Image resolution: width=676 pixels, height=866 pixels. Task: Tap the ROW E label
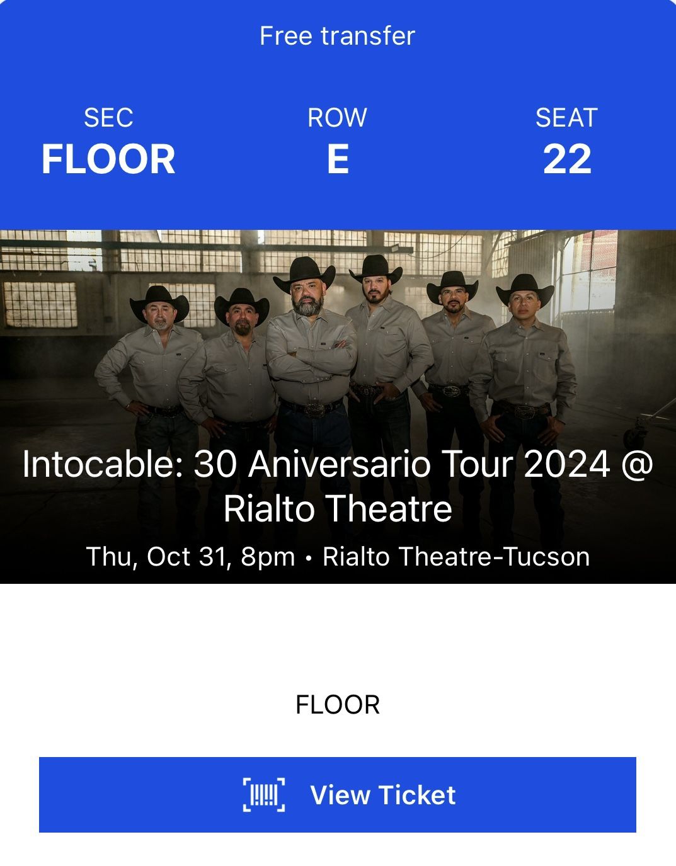[338, 160]
